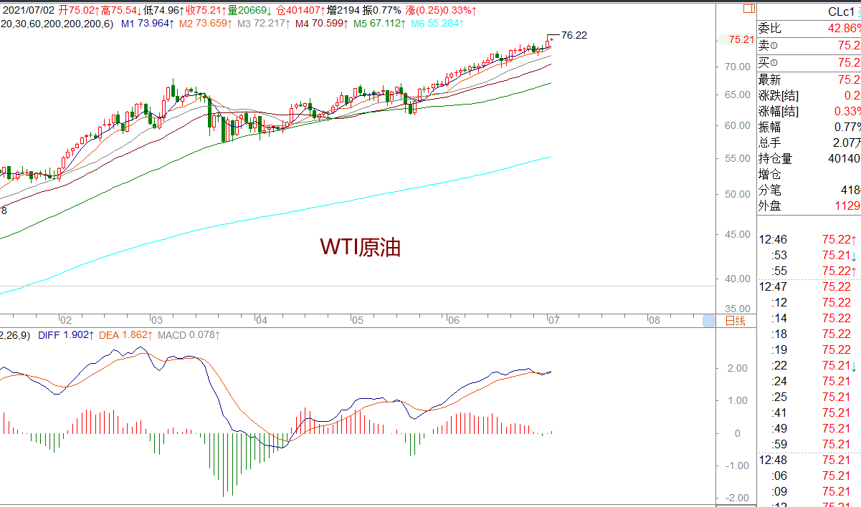Click the 04 month marker on the time axis
This screenshot has height=507, width=861.
262,320
